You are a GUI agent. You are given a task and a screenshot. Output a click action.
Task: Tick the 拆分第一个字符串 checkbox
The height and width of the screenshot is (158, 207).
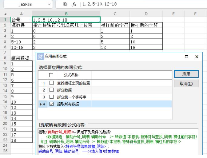[x=51, y=97]
